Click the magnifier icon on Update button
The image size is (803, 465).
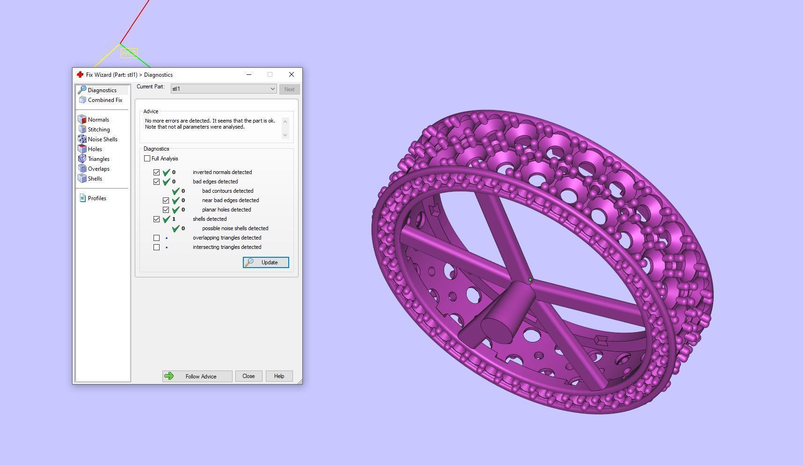point(249,262)
